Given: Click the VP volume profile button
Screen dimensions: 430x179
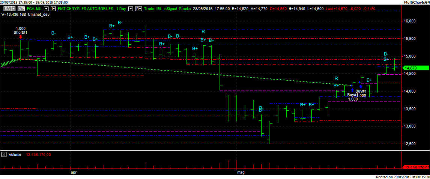Looking at the screenshot, I should [x=21, y=8].
